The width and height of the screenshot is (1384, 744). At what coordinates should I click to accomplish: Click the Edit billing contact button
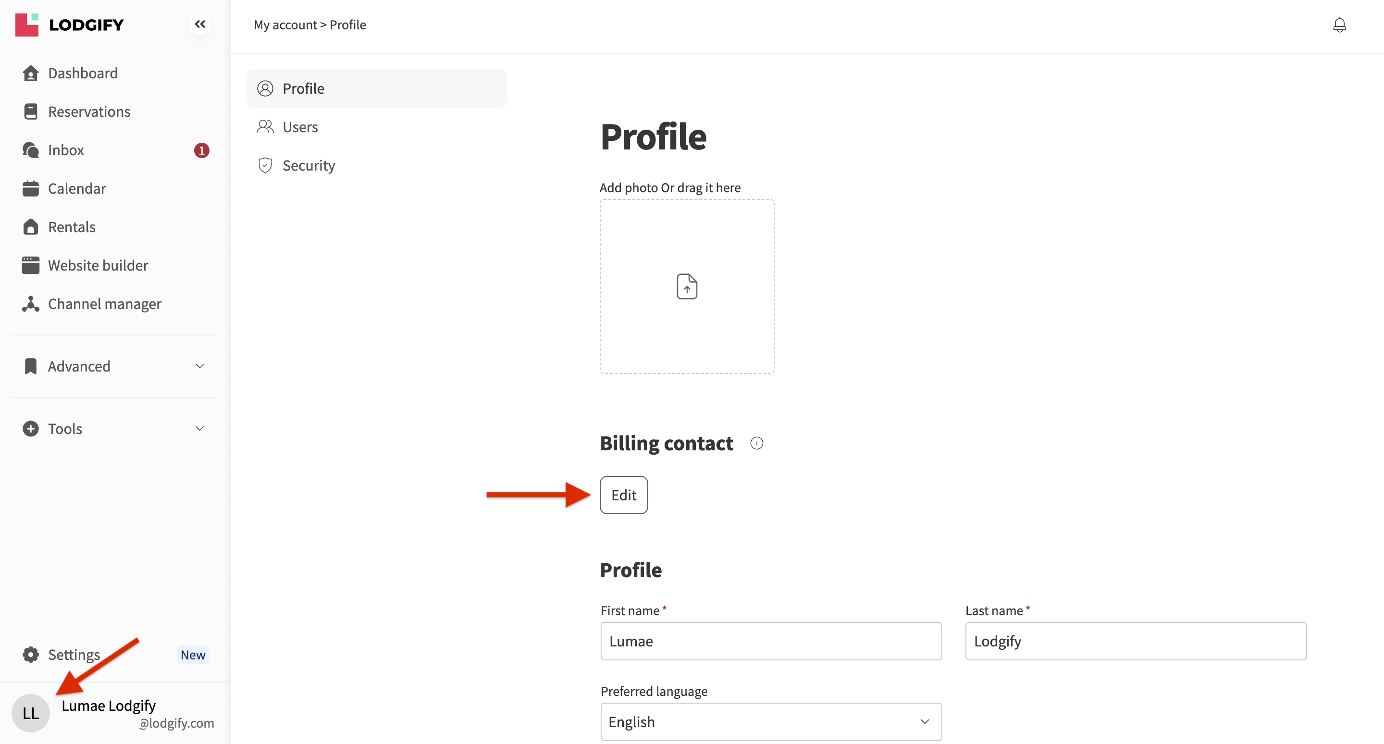click(x=623, y=495)
